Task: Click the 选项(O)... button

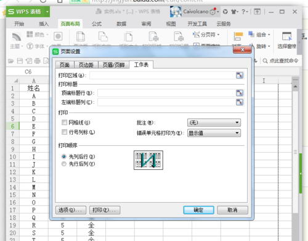Action: 71,210
